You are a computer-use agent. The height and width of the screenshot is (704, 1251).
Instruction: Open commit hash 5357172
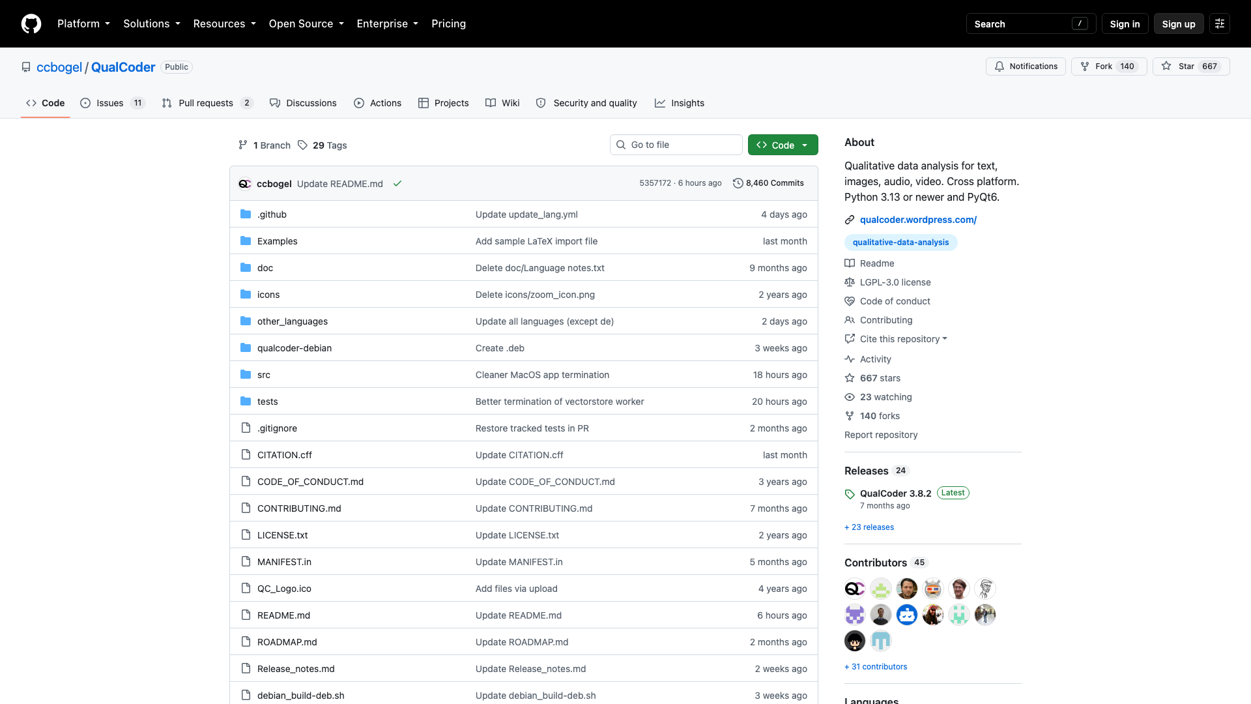655,183
